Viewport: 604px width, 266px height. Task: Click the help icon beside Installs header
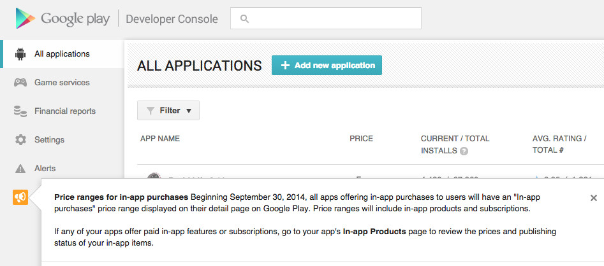[464, 151]
